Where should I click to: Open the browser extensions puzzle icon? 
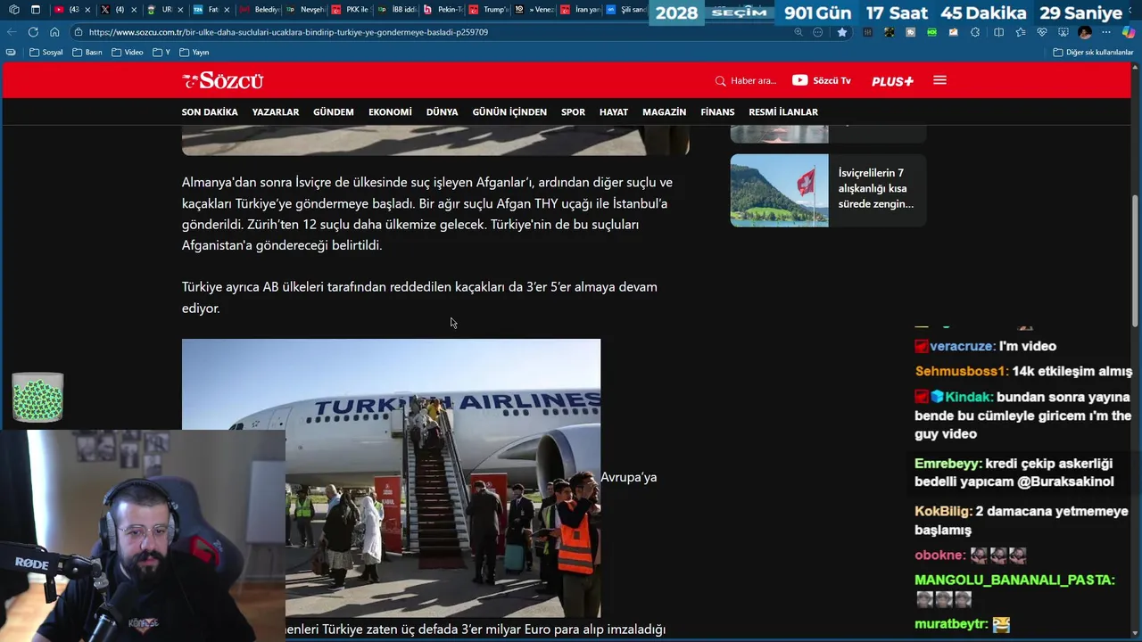(x=975, y=32)
